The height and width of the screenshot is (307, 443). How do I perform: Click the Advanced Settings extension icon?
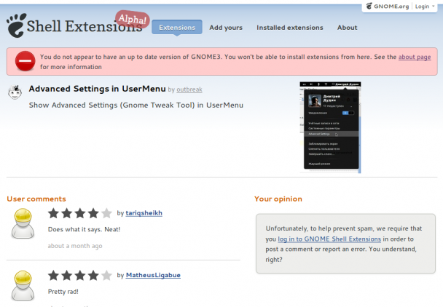(x=15, y=92)
